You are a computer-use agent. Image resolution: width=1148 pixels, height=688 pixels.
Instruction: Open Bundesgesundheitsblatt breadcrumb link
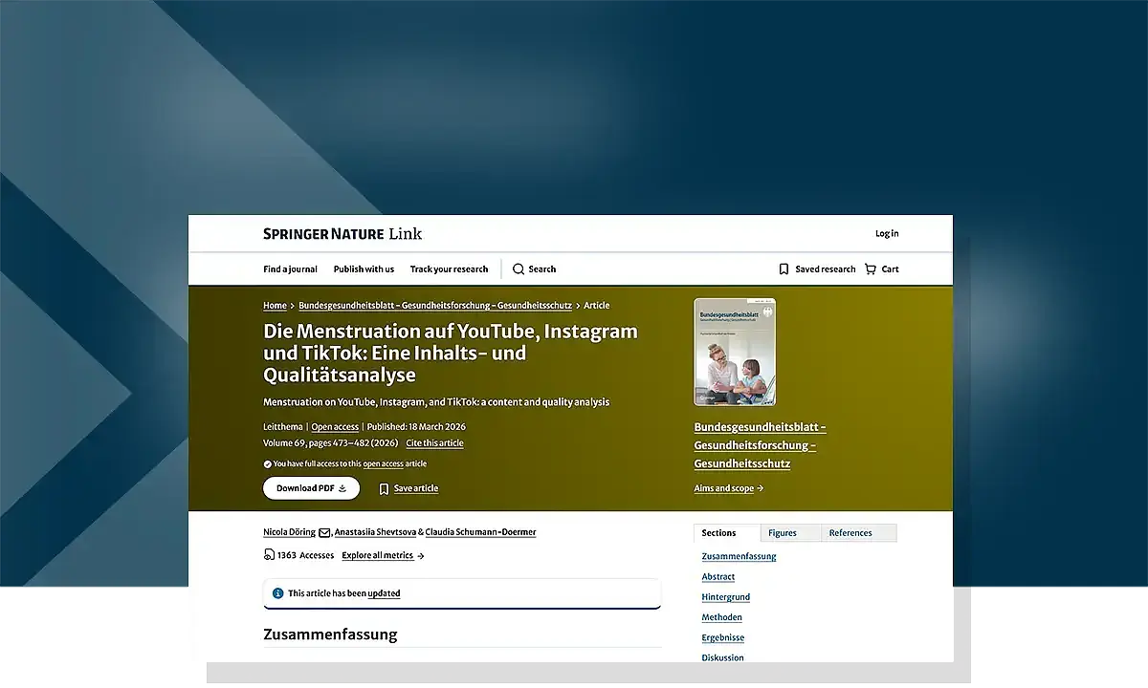point(435,306)
